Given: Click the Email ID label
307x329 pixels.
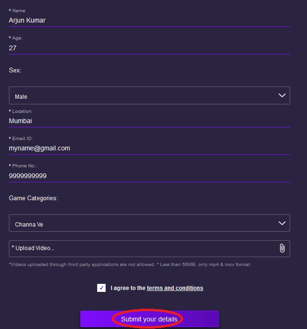Looking at the screenshot, I should click(22, 139).
